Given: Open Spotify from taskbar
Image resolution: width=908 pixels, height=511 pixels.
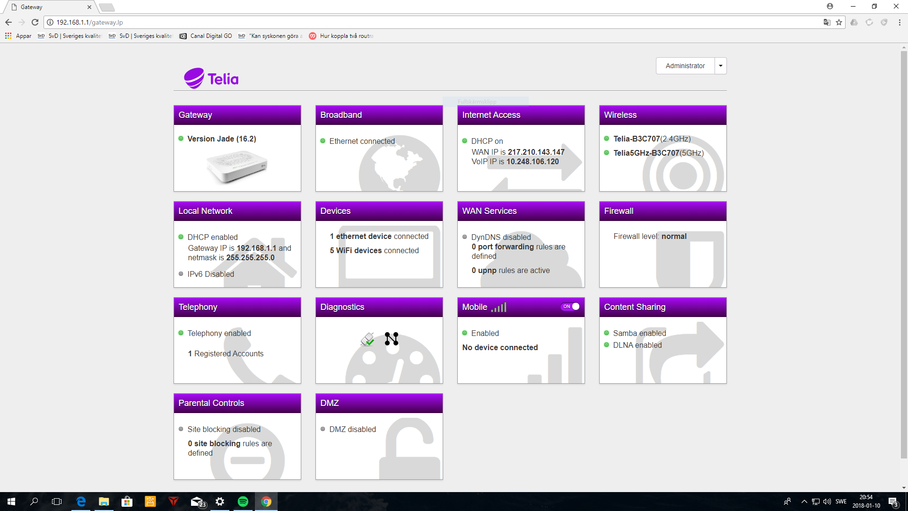Looking at the screenshot, I should [x=243, y=502].
